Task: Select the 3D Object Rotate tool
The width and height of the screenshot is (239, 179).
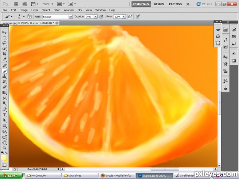Action: tap(4, 132)
